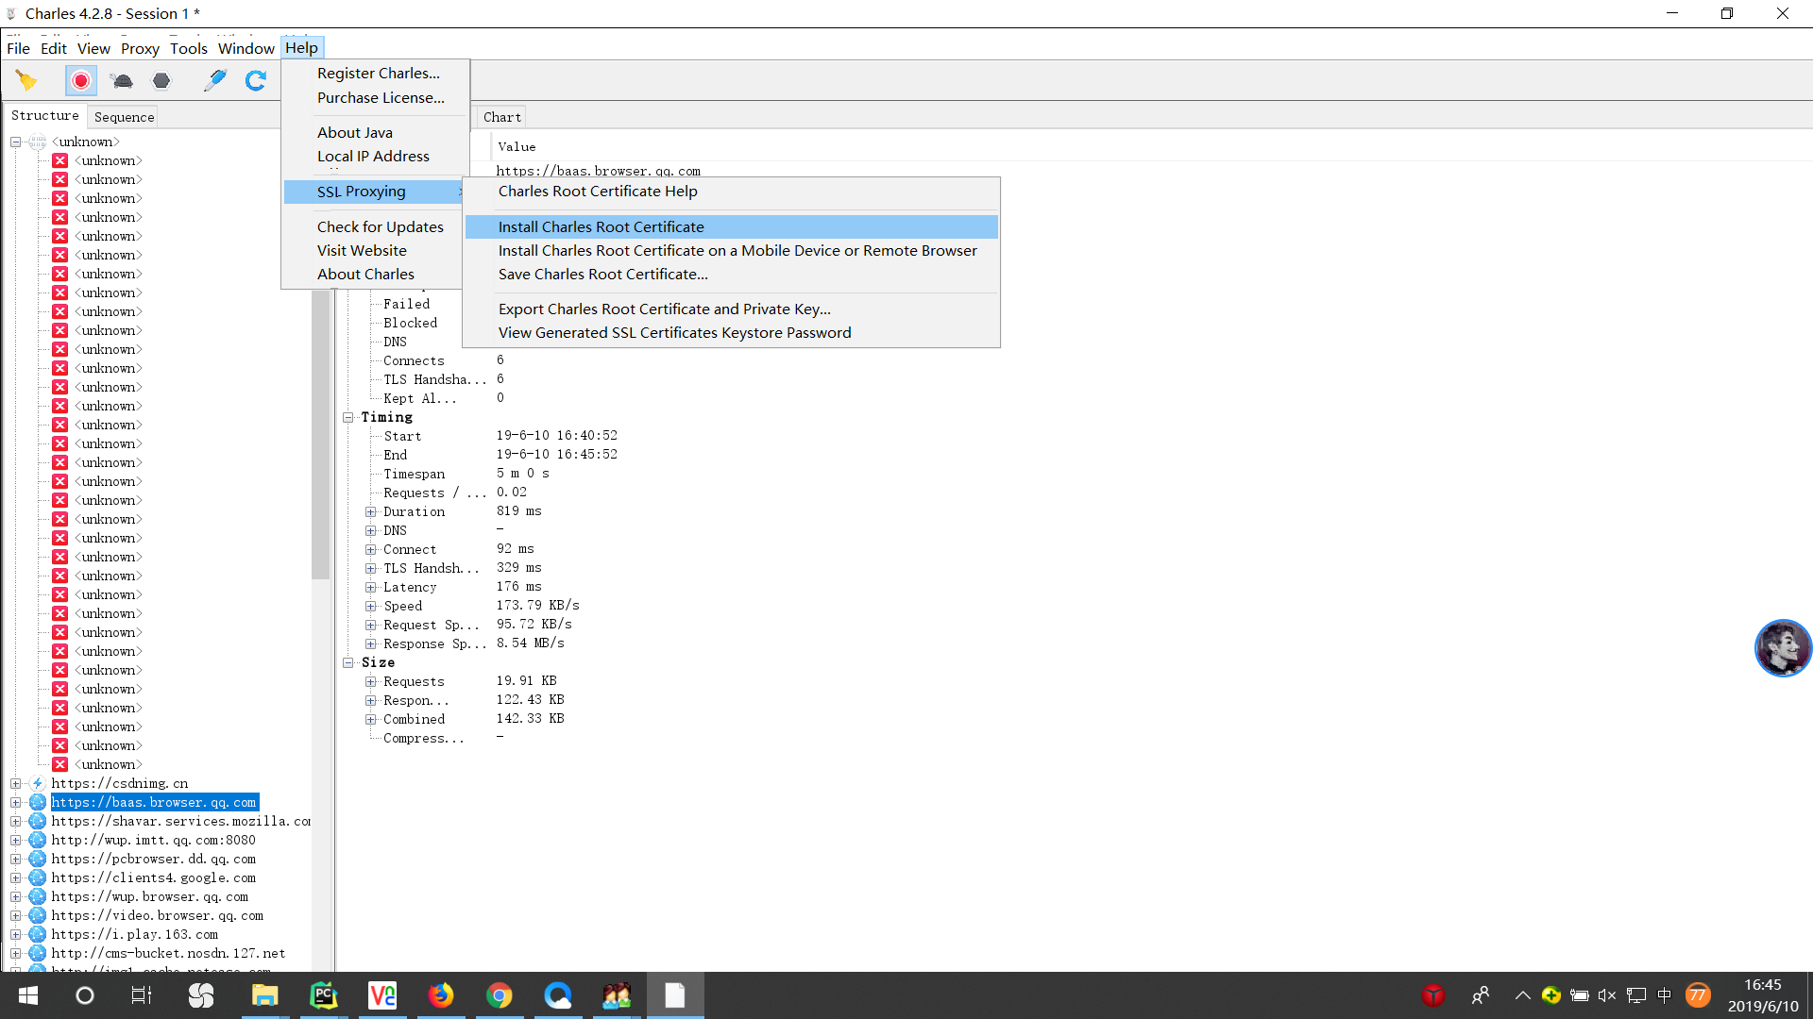
Task: Open Firefox from the taskbar
Action: pos(441,995)
